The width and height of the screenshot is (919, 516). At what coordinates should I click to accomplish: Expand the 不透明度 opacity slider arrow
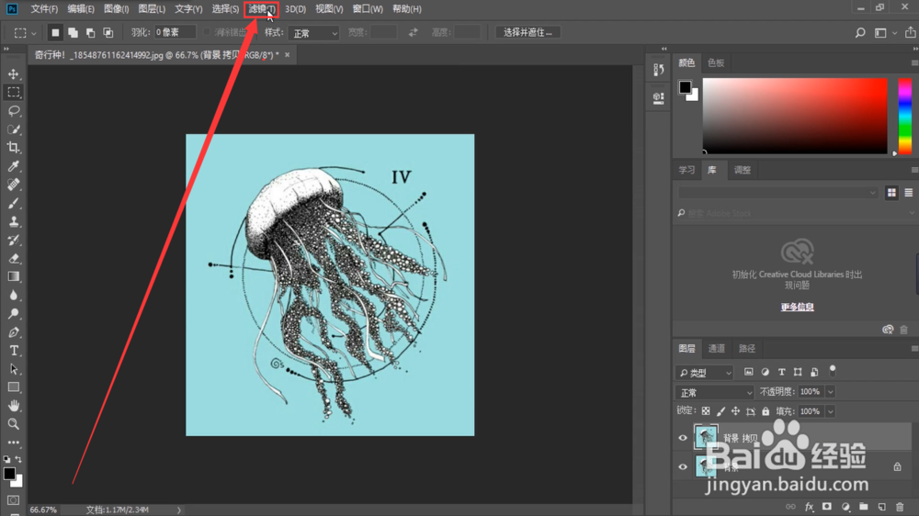tap(831, 391)
